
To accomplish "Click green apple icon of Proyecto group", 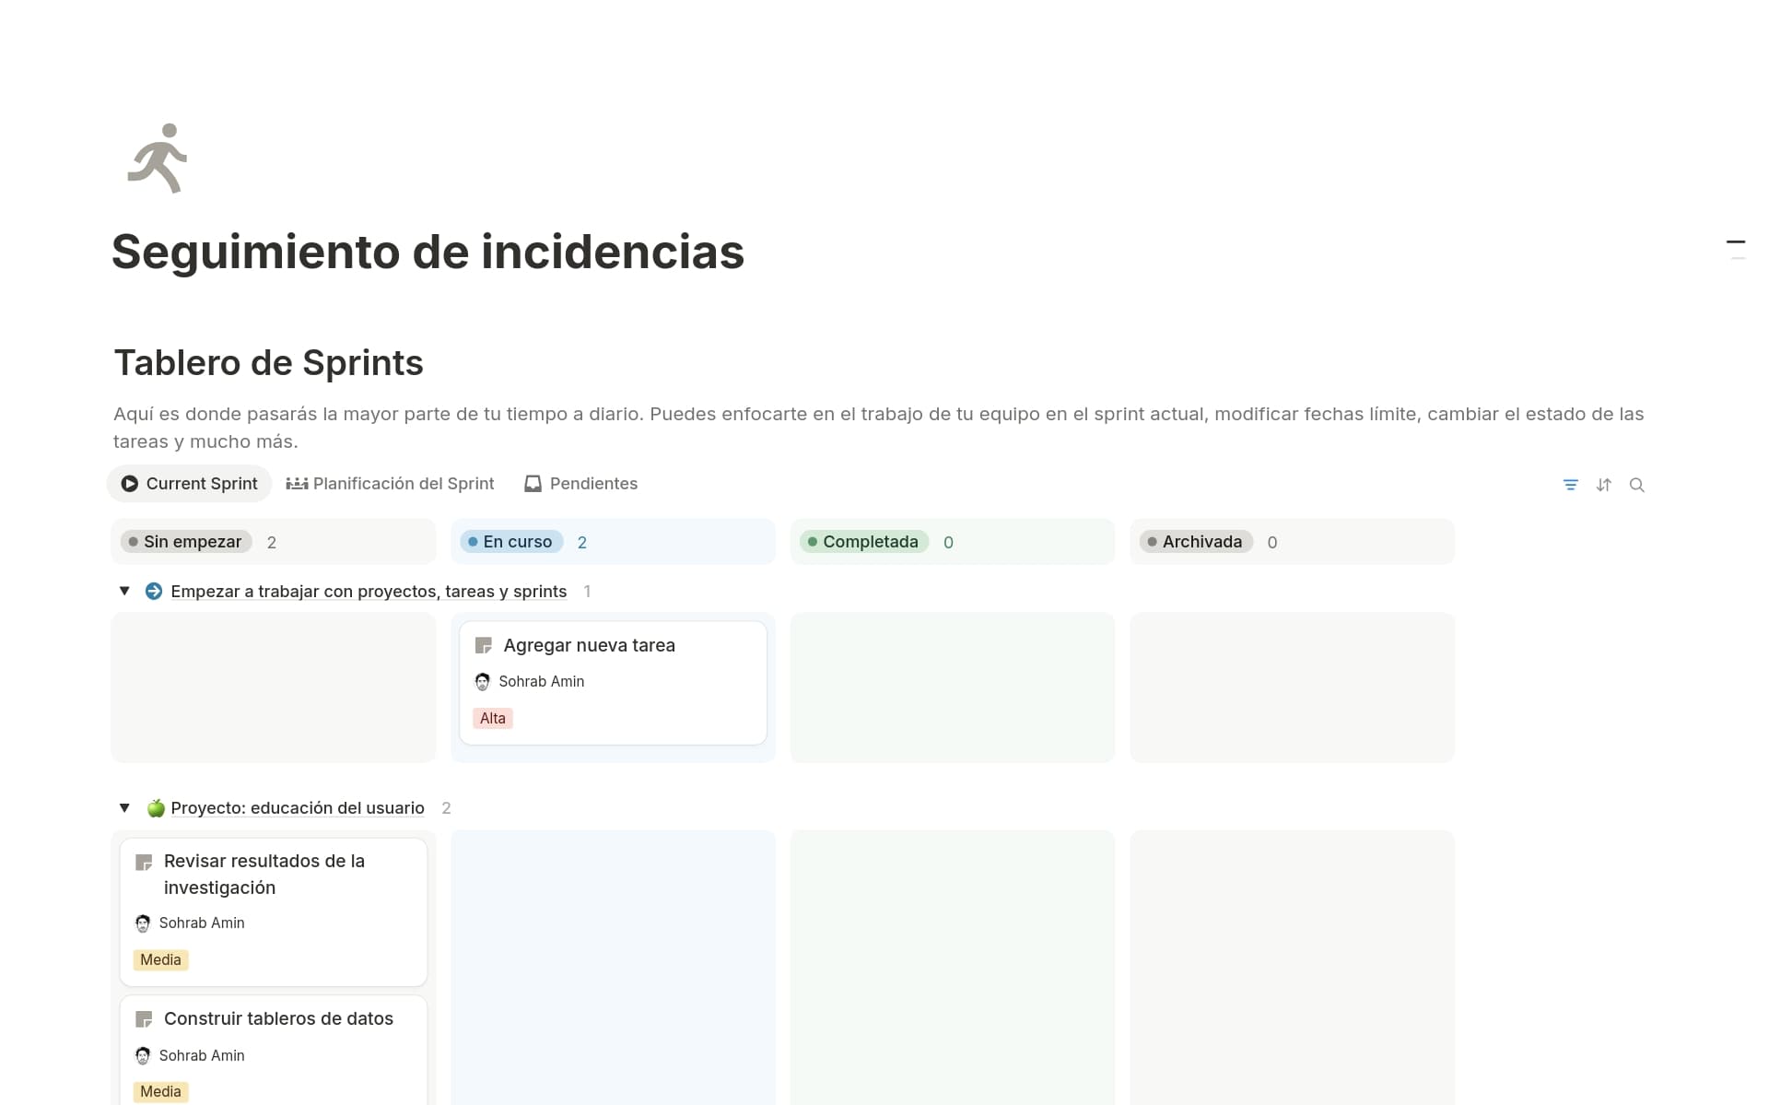I will point(156,808).
